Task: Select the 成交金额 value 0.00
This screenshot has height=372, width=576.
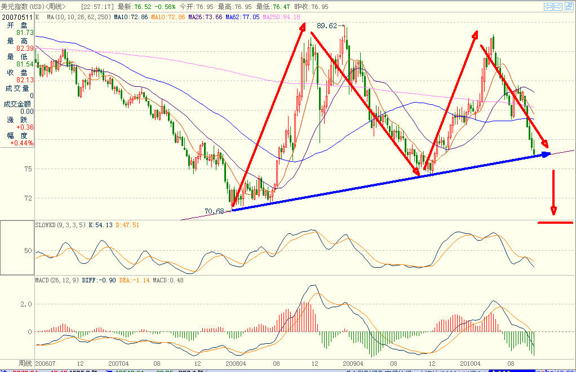Action: pyautogui.click(x=27, y=112)
